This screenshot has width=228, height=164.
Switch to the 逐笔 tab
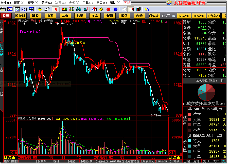click(197, 161)
